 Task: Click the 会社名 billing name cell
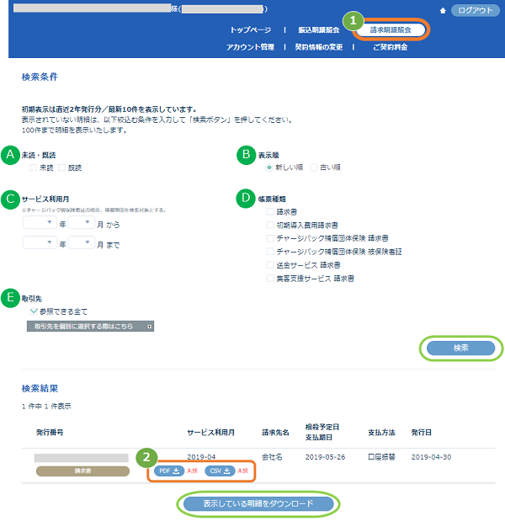click(272, 457)
